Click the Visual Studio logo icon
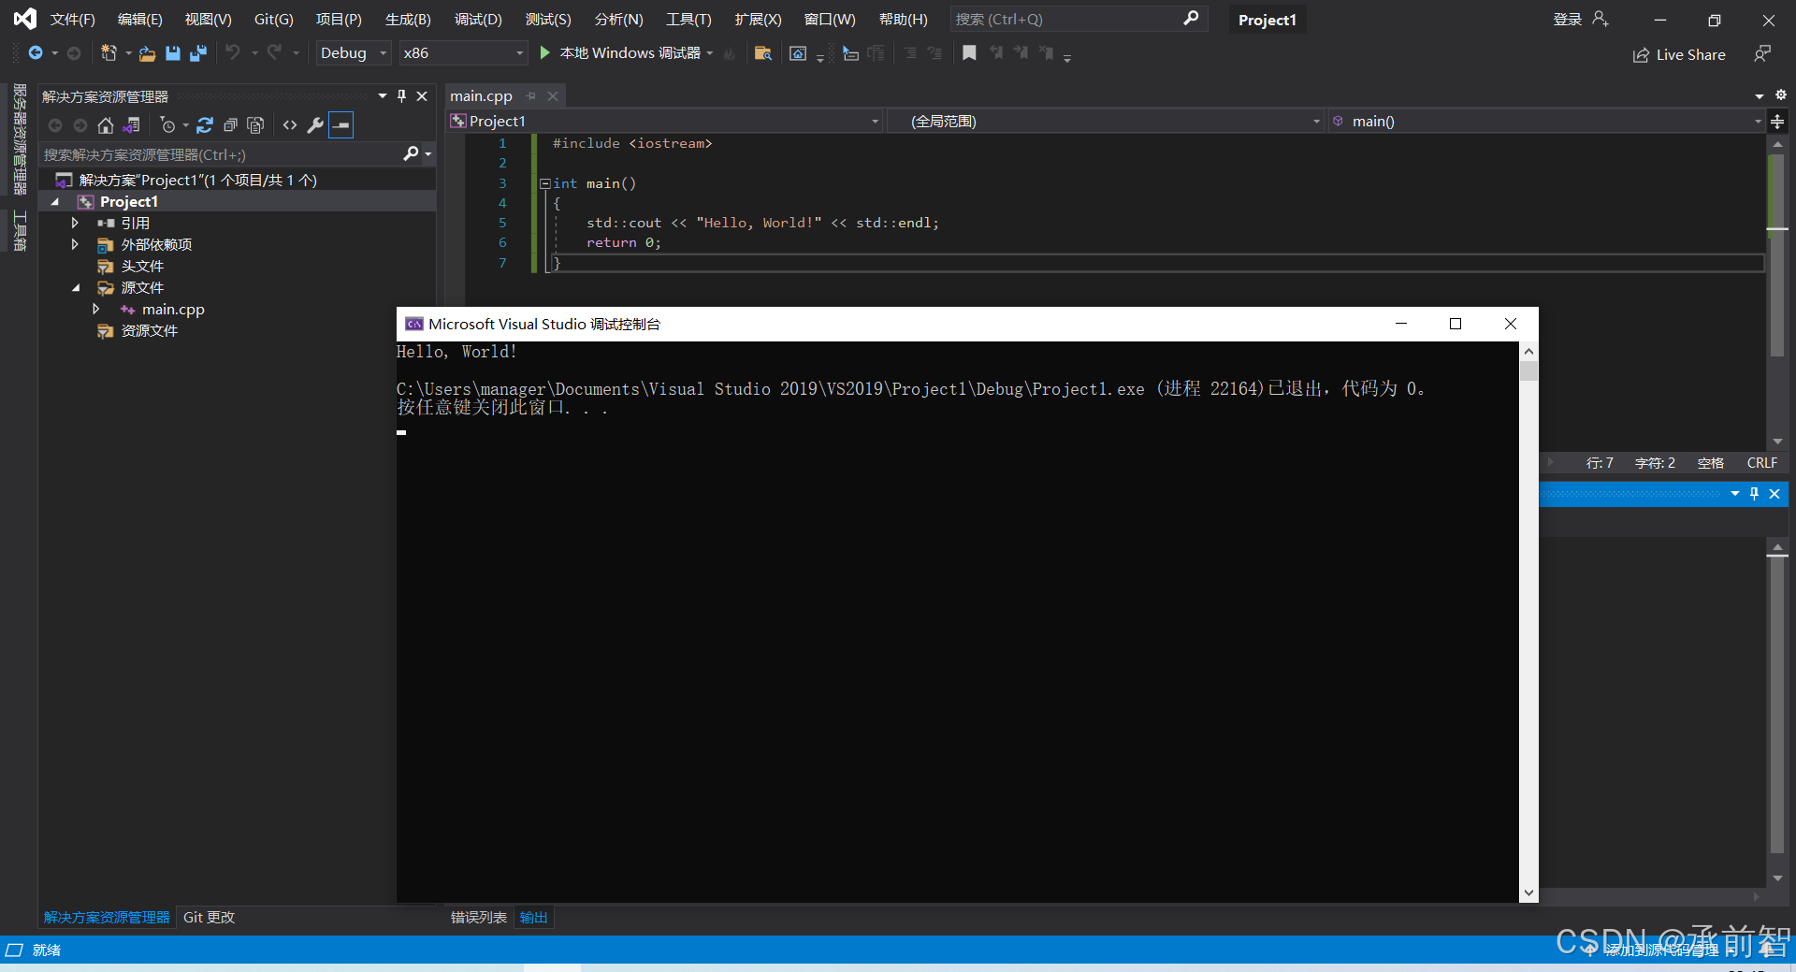Screen dimensions: 1796x972 (24, 18)
